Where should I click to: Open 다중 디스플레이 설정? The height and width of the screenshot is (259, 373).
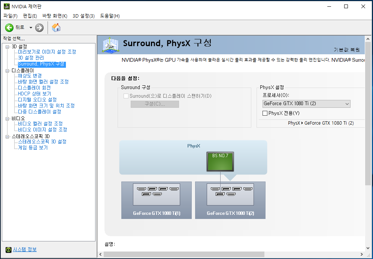[40, 112]
